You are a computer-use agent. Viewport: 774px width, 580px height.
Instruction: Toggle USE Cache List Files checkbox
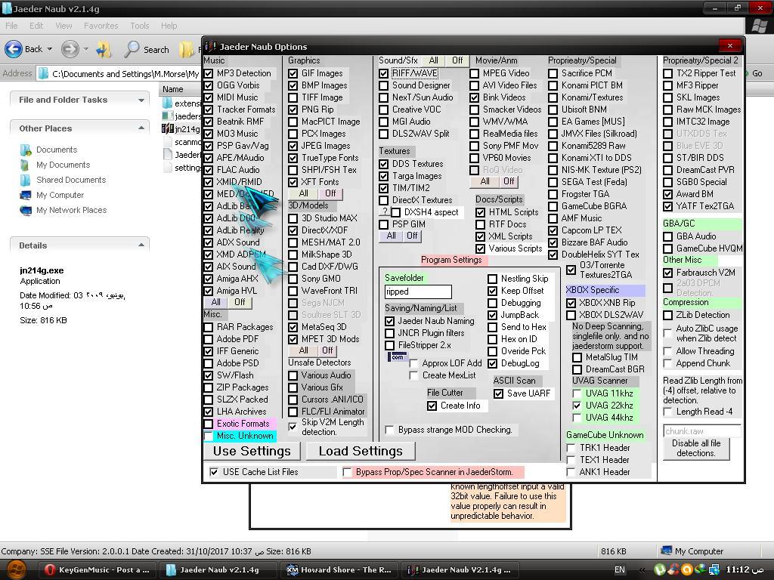(x=214, y=472)
